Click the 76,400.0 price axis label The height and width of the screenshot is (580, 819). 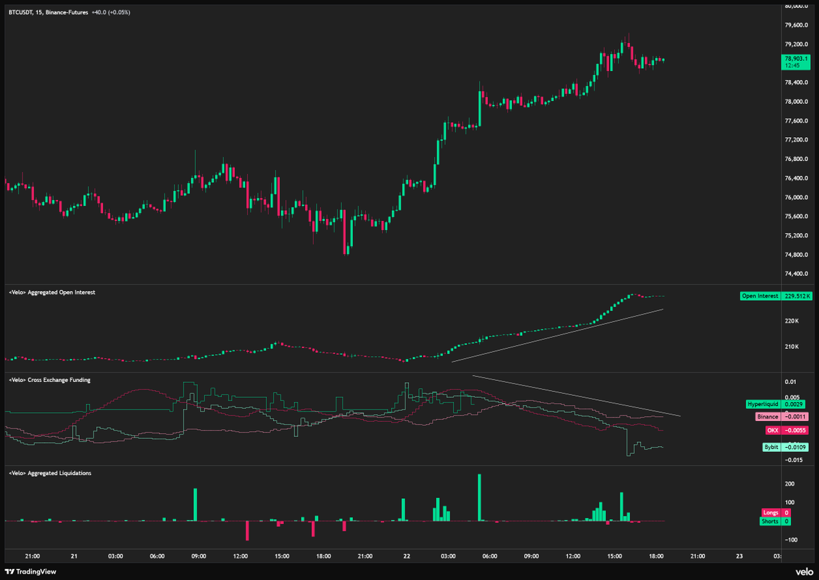(x=797, y=179)
